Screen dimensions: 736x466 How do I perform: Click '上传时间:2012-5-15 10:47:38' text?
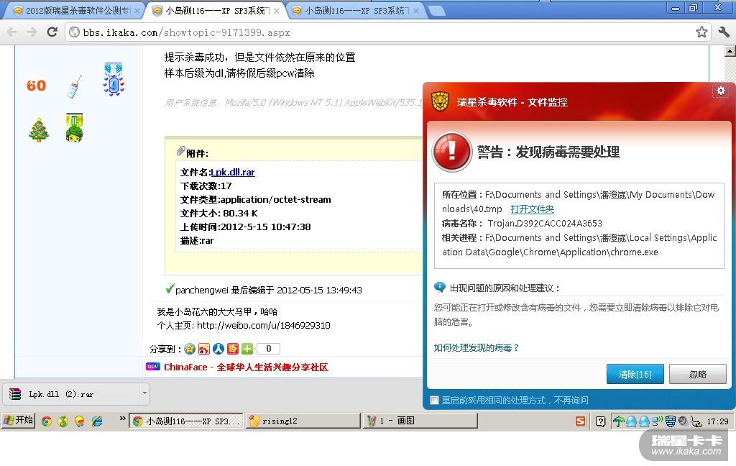(245, 227)
